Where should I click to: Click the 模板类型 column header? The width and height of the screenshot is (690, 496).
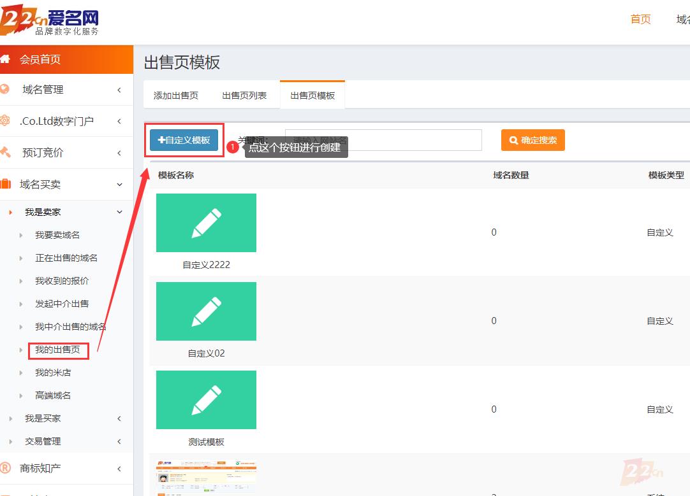coord(666,175)
